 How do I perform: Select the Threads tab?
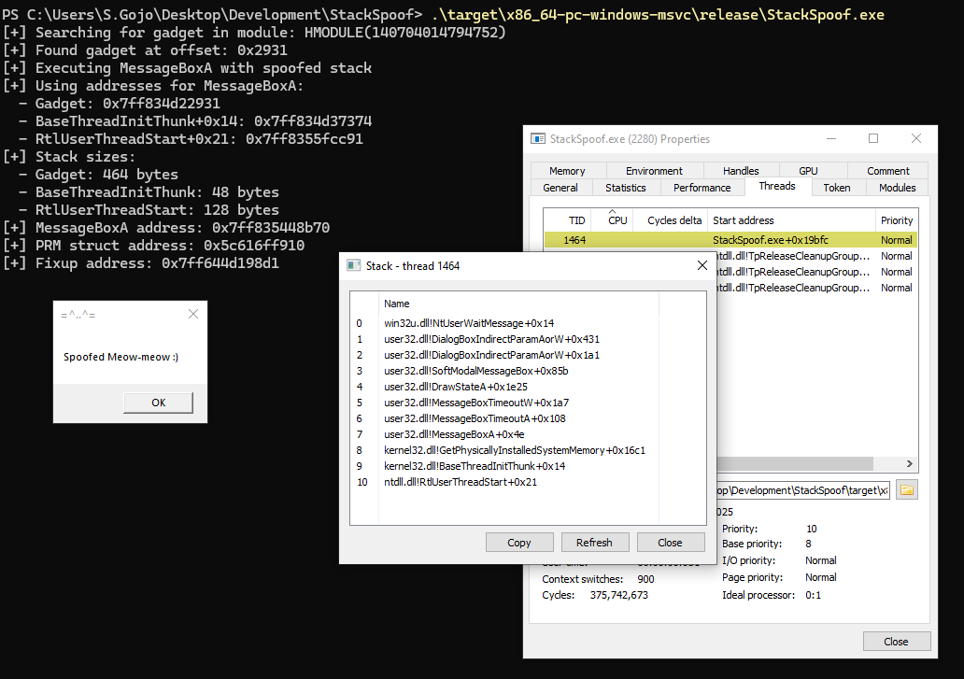point(777,186)
